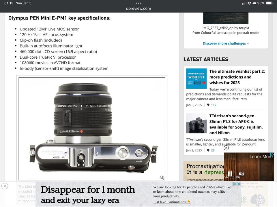Open 'from Colourful landscape in portrait mode' link
This screenshot has height=207, width=277.
[226, 32]
